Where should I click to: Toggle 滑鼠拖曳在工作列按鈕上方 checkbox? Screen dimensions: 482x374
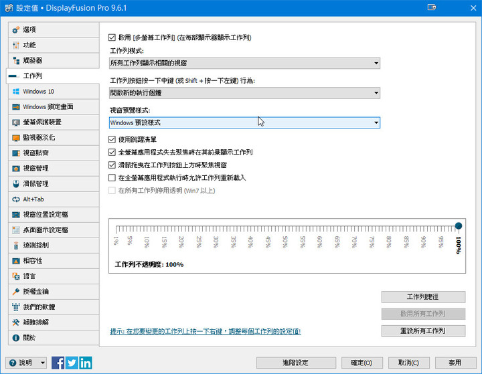[x=112, y=165]
